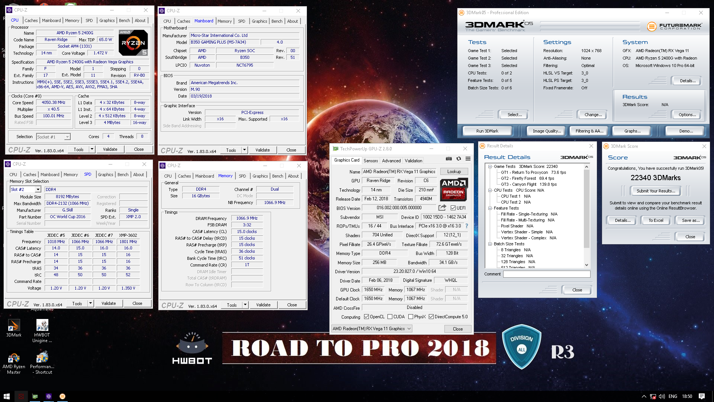
Task: Click the Graphs... button in 3DMark05
Action: point(632,131)
